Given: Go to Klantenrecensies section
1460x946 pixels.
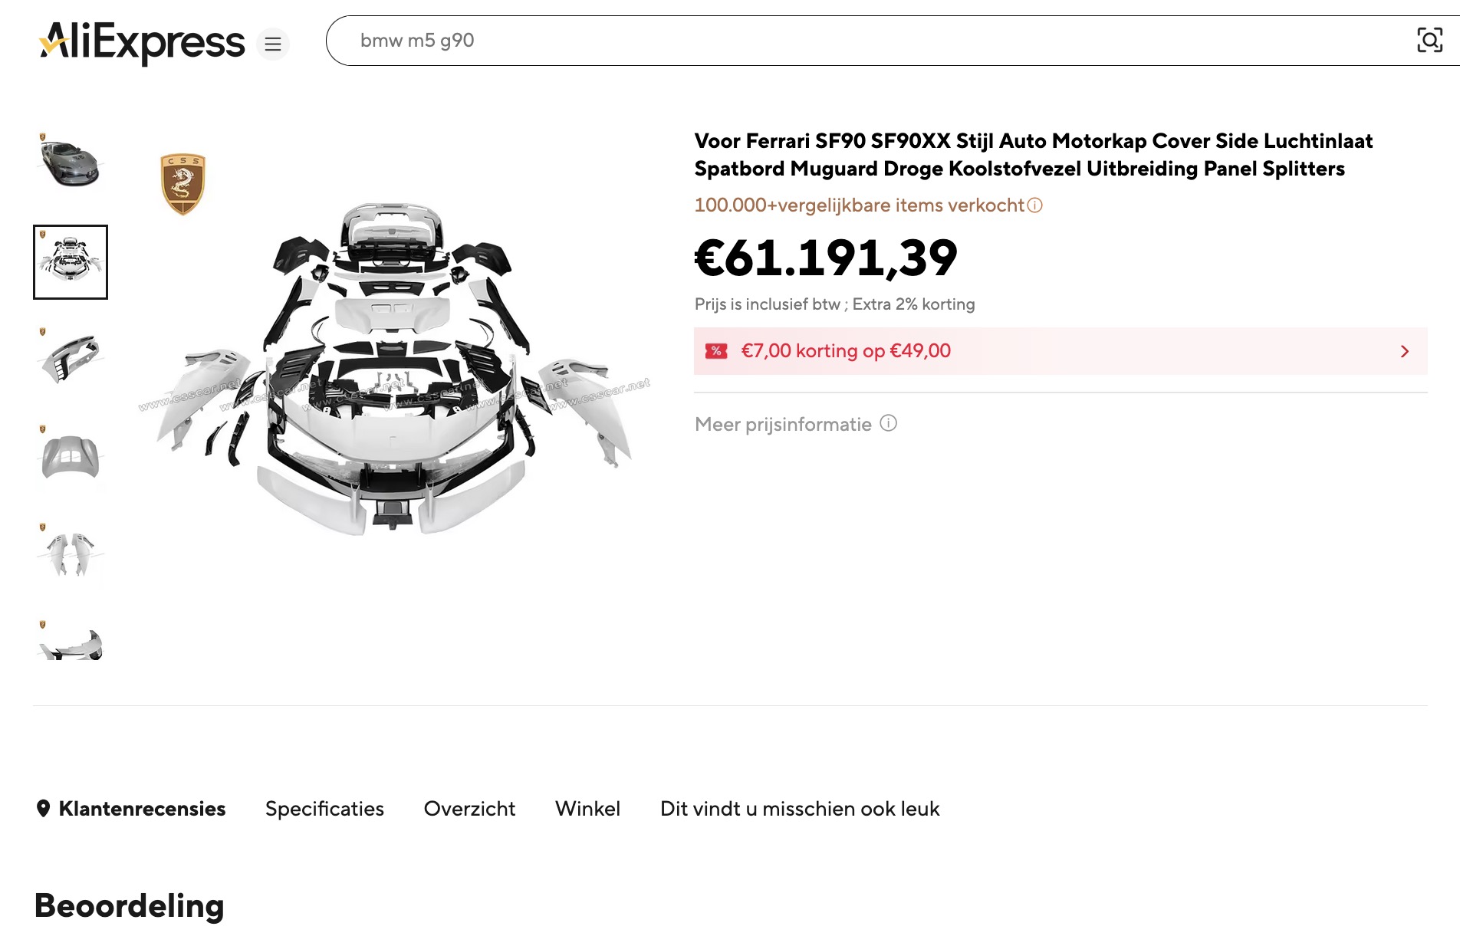Looking at the screenshot, I should pos(143,808).
